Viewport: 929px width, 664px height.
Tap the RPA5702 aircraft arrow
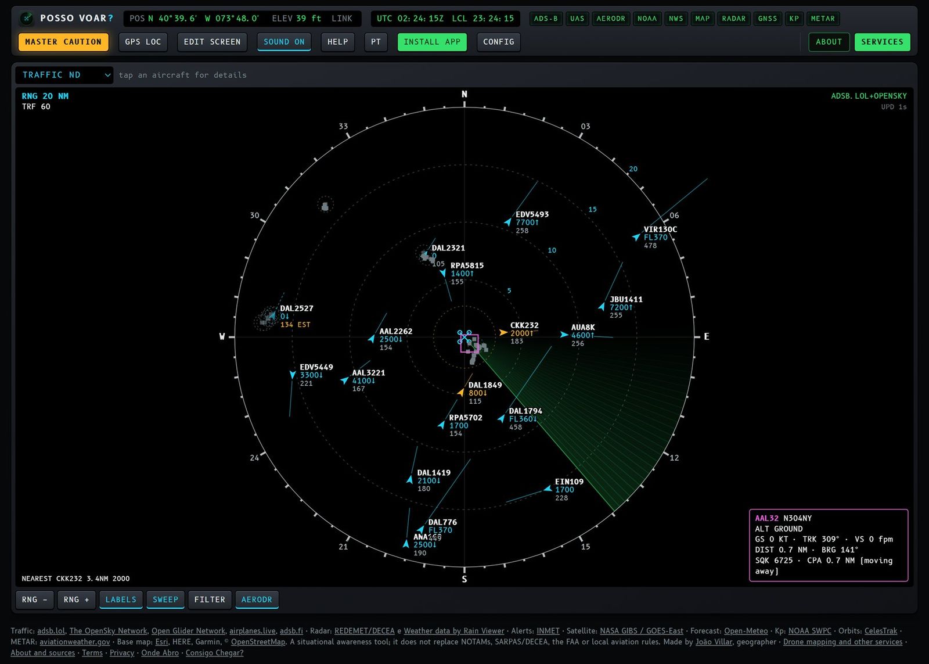point(442,425)
